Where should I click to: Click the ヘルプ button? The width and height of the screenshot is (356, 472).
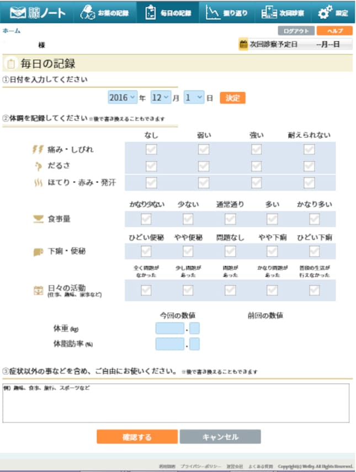pyautogui.click(x=334, y=31)
